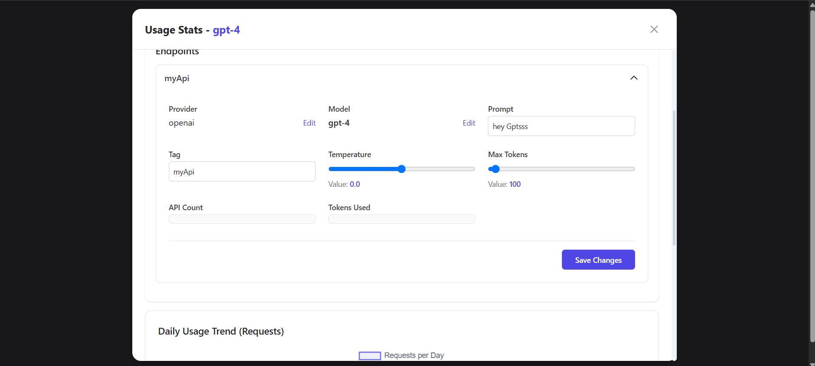
Task: Save changes to the endpoint
Action: pos(598,260)
